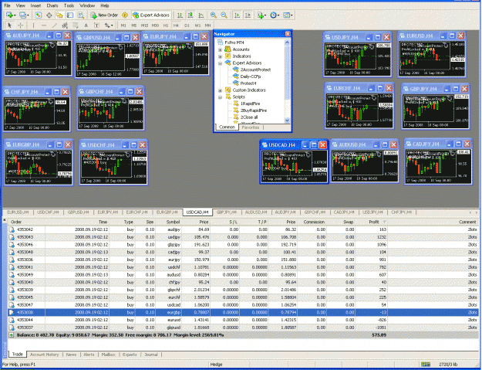Screen dimensions: 482x370
Task: Select the text label tool
Action: tap(96, 25)
